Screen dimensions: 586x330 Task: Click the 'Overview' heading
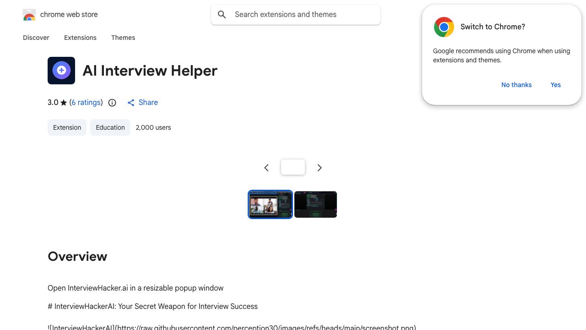coord(77,256)
